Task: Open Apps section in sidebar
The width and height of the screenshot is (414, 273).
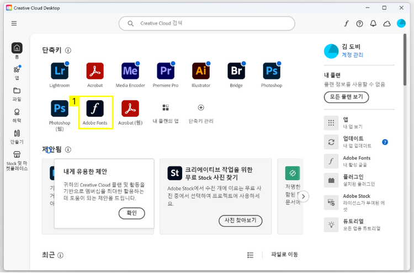Action: [17, 72]
